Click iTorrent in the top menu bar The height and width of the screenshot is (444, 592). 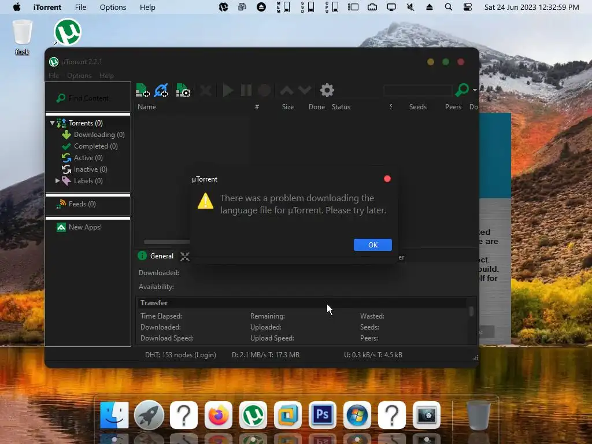[47, 7]
